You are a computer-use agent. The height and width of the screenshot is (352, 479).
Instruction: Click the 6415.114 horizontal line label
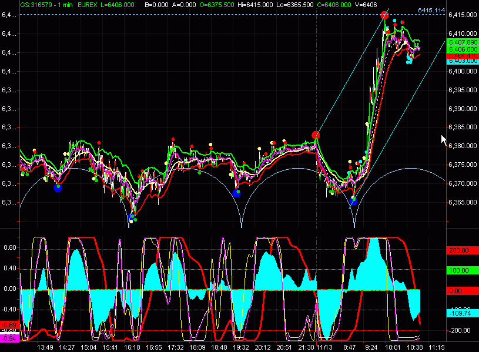point(431,11)
